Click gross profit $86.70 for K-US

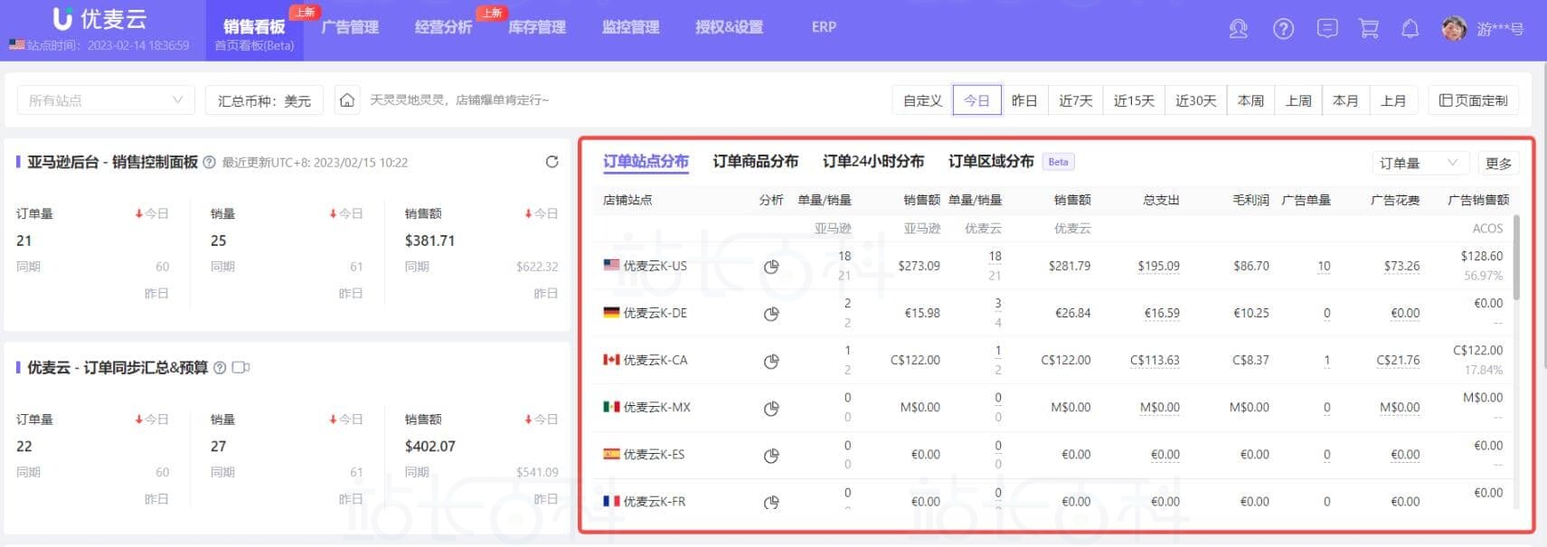click(1251, 267)
